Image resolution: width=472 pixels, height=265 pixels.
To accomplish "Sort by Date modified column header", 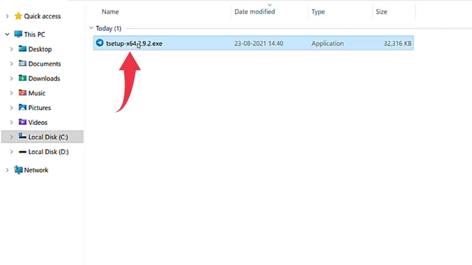I will coord(254,11).
